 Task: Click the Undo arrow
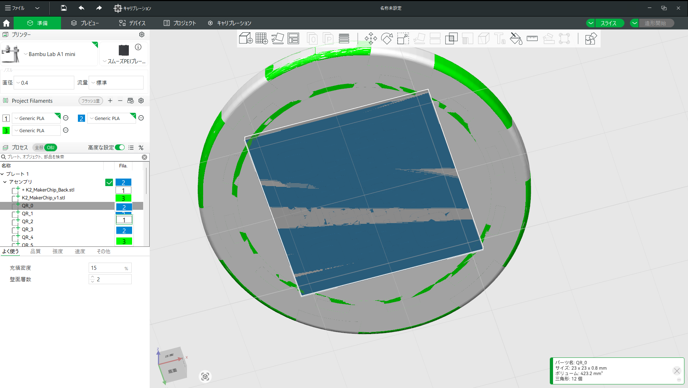pos(81,8)
